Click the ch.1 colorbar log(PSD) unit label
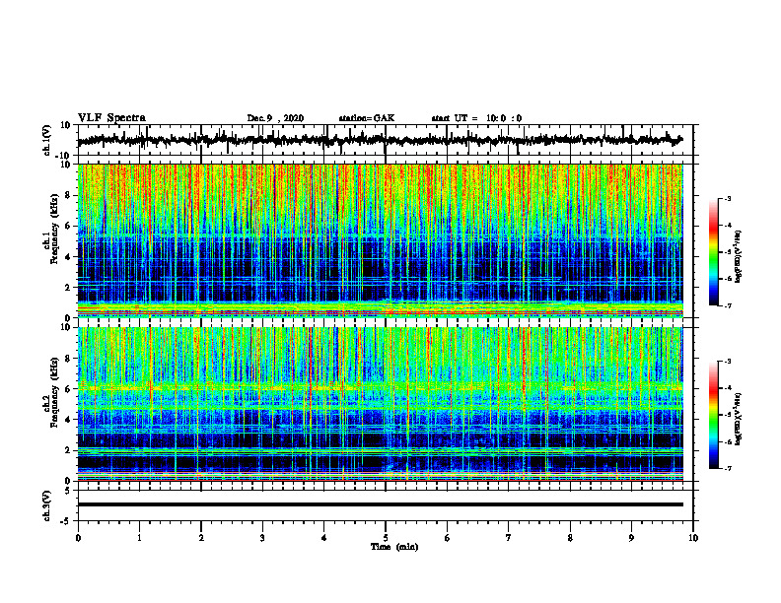 click(x=739, y=257)
